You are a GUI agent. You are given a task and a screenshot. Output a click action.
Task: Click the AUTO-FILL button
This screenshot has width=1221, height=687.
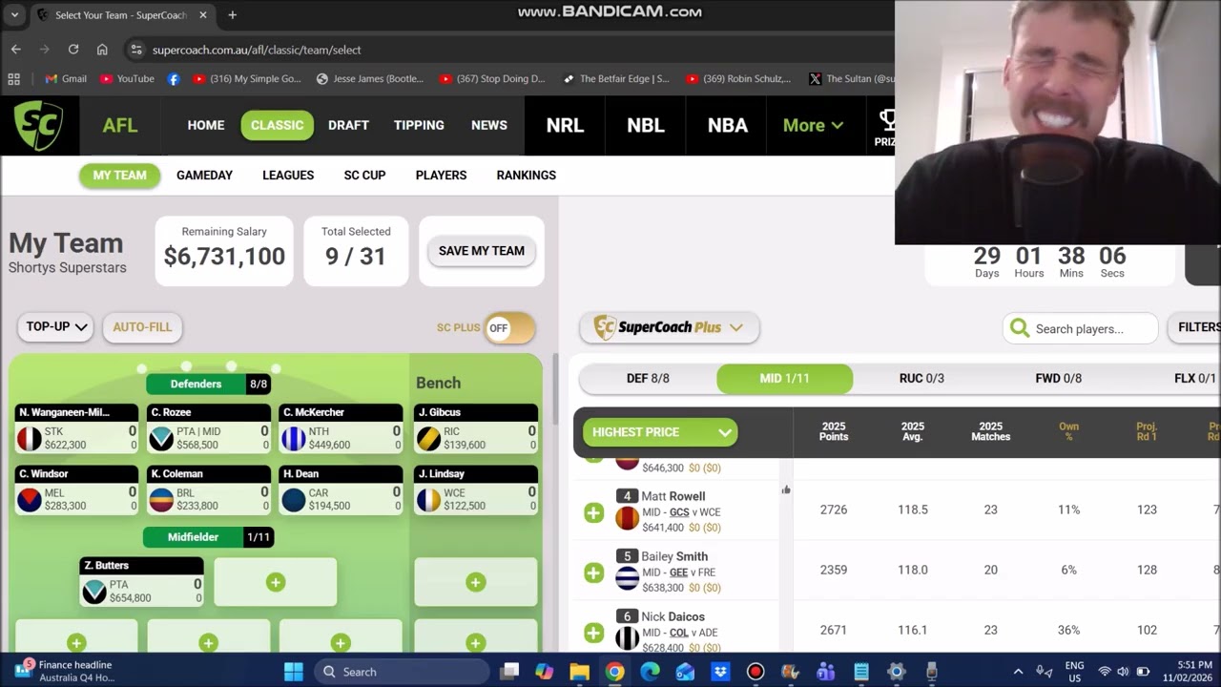tap(142, 326)
